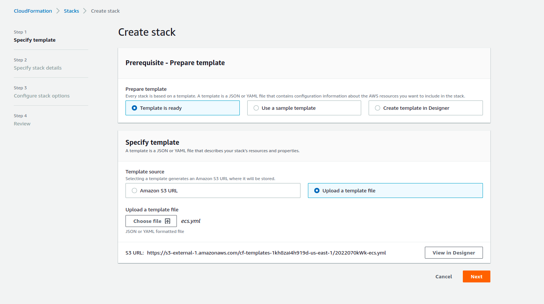
Task: Select Step 4 Review in the sidebar
Action: click(22, 124)
